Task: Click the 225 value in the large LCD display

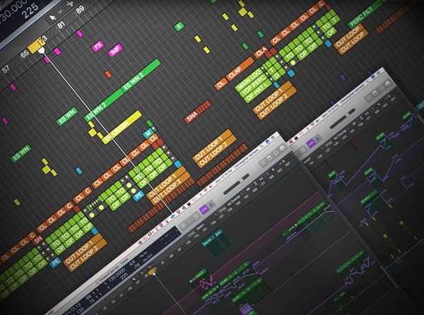Action: [30, 11]
